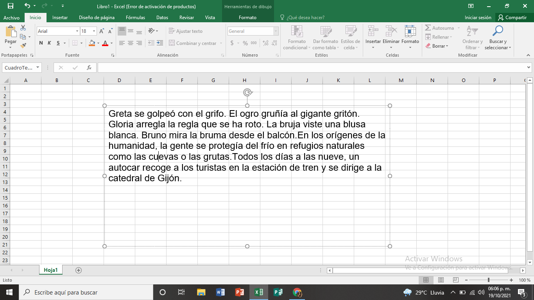Click the Autosuma sigma button
This screenshot has width=534, height=300.
point(439,28)
